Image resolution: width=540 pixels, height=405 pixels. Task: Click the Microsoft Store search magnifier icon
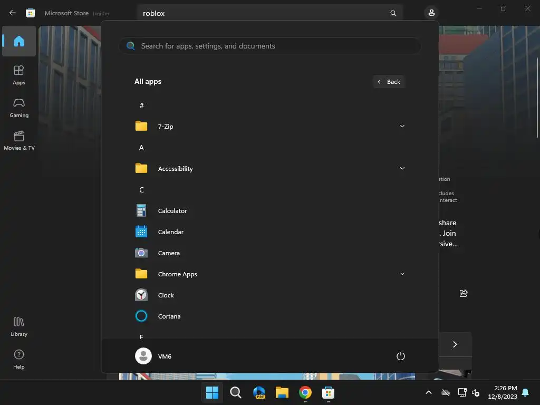pyautogui.click(x=393, y=13)
